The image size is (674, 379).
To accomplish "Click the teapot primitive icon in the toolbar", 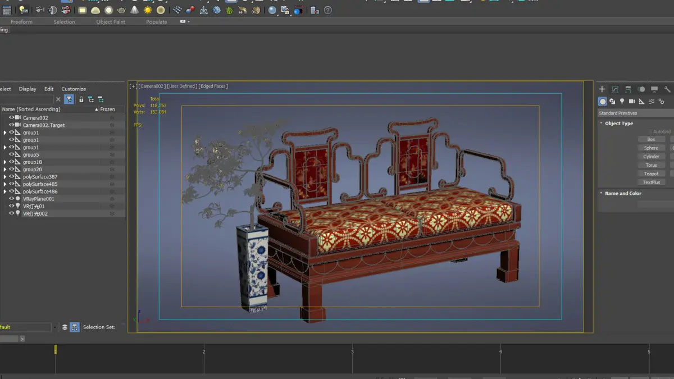I will pos(121,11).
